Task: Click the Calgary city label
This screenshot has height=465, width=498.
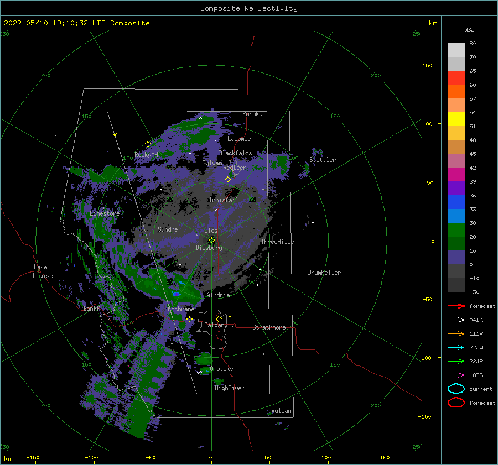Action: tap(216, 325)
